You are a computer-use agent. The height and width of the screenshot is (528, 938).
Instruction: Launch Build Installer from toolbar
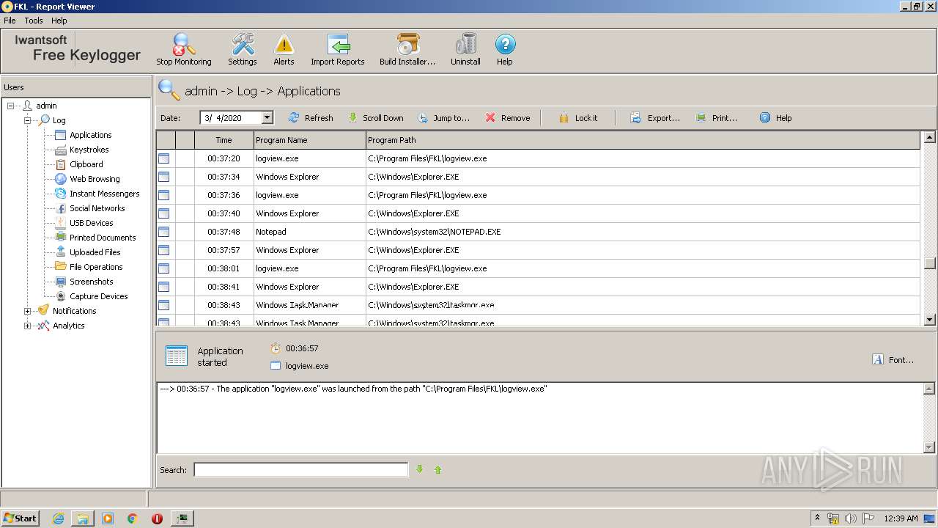407,49
